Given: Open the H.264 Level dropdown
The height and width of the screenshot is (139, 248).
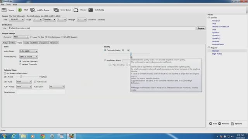Looking at the screenshot, I should (x=57, y=87).
